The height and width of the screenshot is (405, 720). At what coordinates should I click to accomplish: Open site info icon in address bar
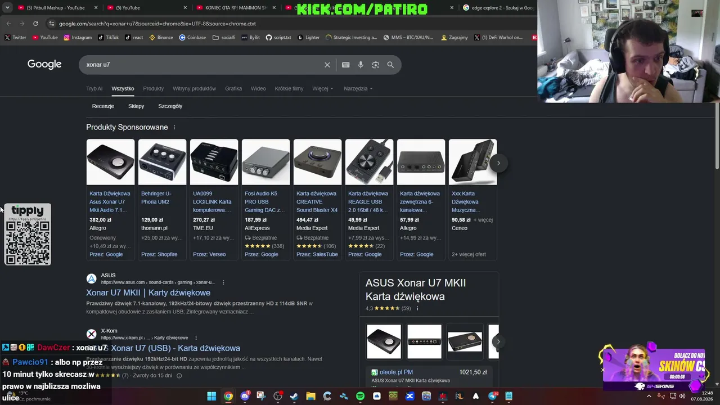(52, 24)
